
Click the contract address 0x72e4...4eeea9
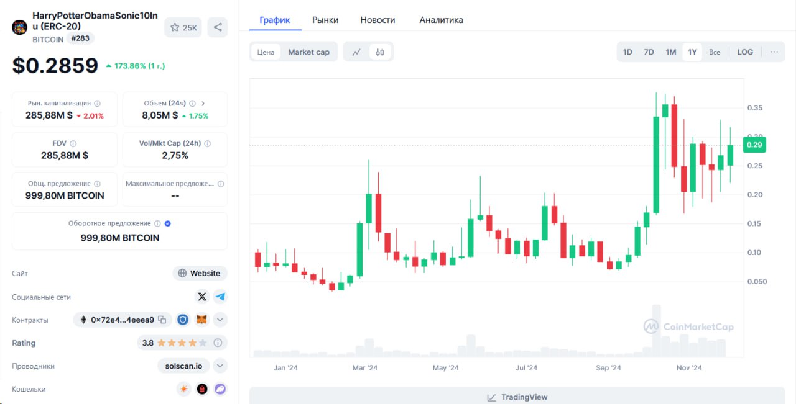tap(123, 320)
